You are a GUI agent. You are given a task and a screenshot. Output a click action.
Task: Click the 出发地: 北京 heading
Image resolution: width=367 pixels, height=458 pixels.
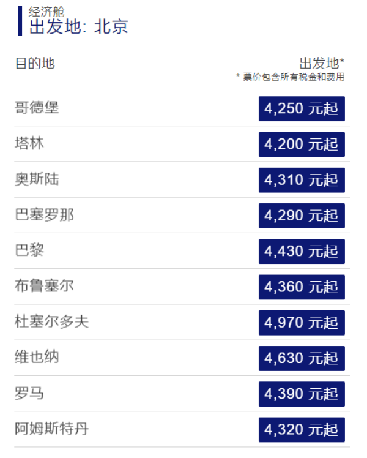tap(79, 26)
